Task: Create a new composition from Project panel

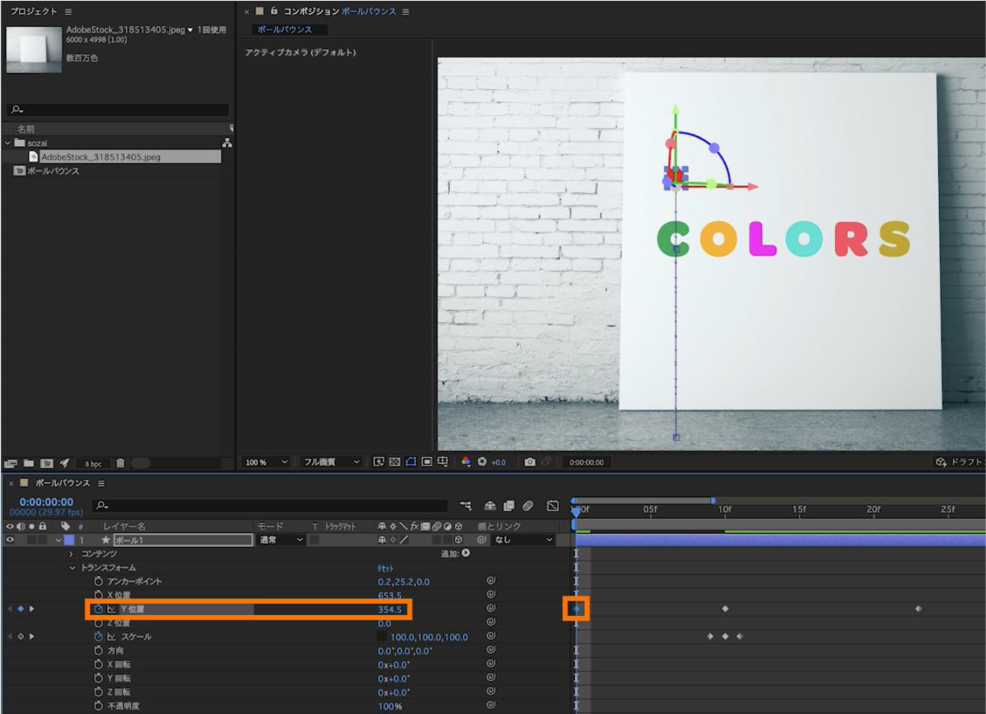Action: 47,463
